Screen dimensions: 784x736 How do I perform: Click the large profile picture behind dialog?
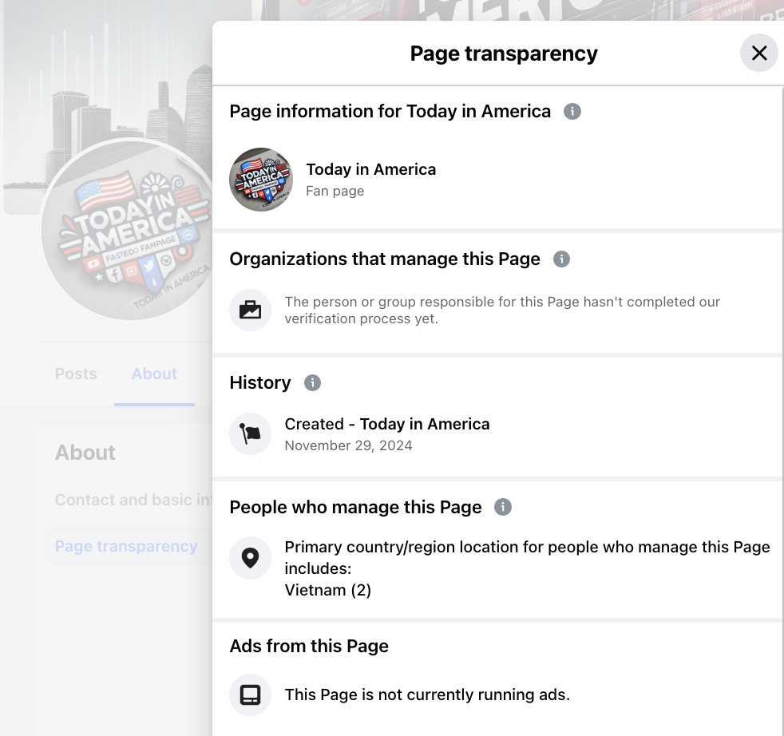coord(128,230)
